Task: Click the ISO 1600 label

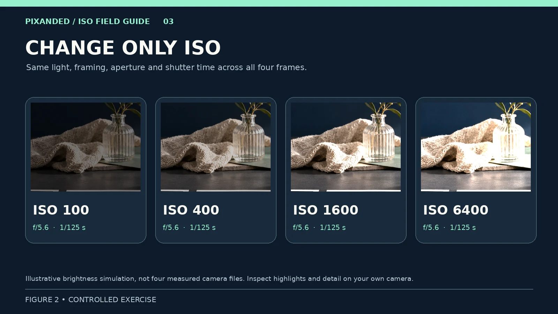Action: coord(326,210)
